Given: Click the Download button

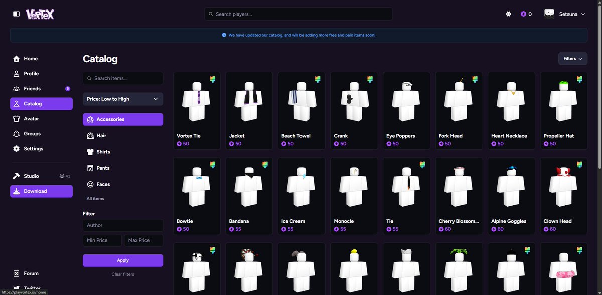Looking at the screenshot, I should 41,191.
